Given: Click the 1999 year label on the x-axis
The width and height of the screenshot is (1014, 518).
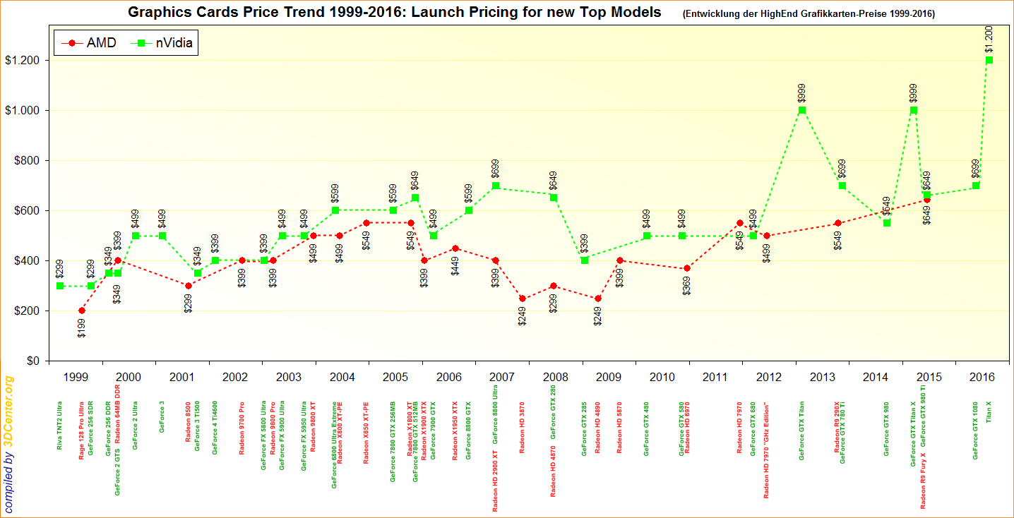Looking at the screenshot, I should tap(76, 377).
